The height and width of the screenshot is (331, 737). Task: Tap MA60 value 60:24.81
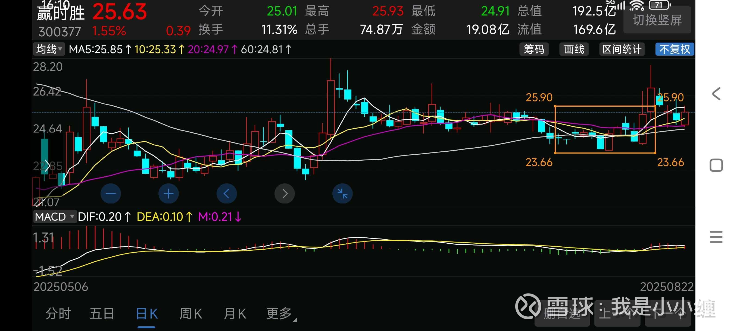pyautogui.click(x=266, y=49)
